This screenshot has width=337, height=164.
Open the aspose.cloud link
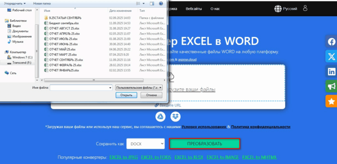pyautogui.click(x=187, y=60)
